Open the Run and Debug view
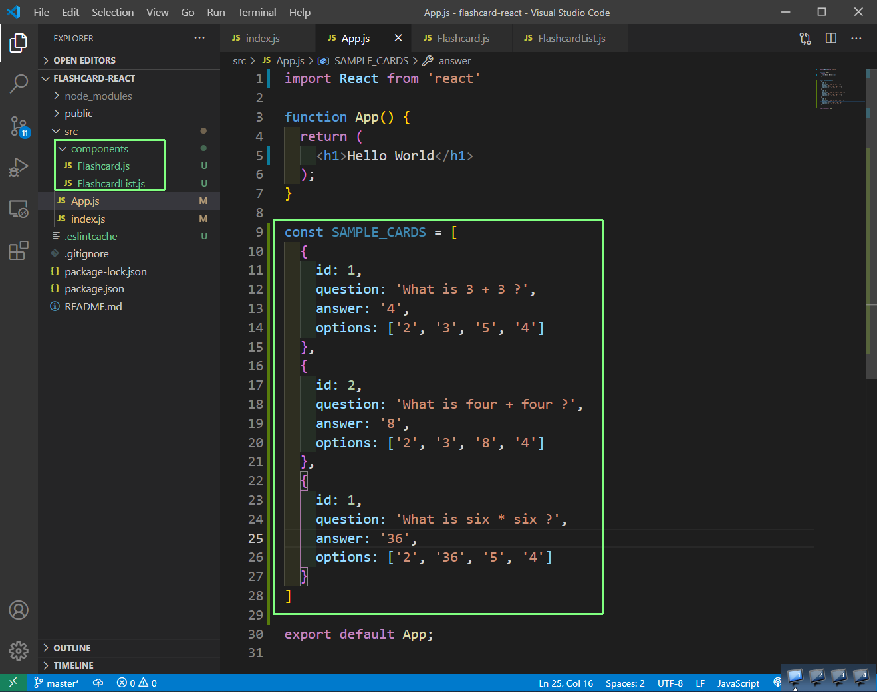Viewport: 877px width, 692px height. [x=19, y=168]
